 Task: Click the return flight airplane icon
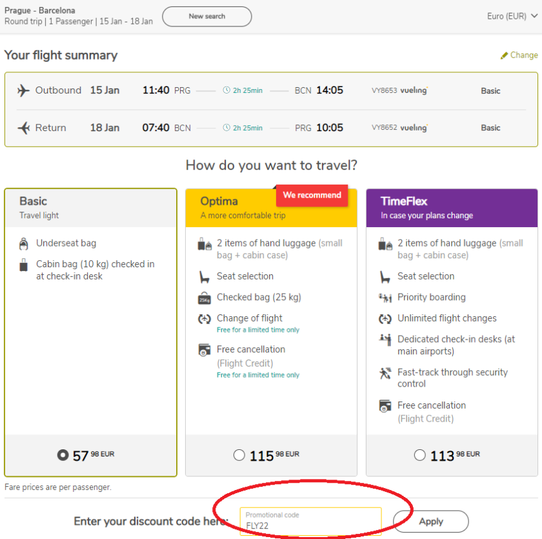pyautogui.click(x=23, y=128)
